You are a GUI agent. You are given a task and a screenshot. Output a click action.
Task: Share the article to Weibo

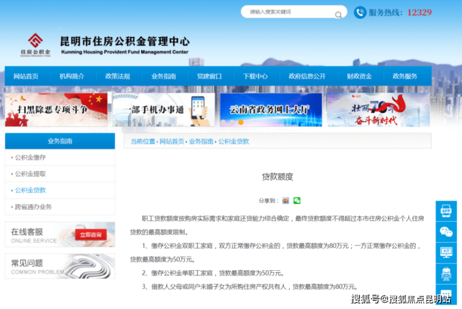coord(285,200)
